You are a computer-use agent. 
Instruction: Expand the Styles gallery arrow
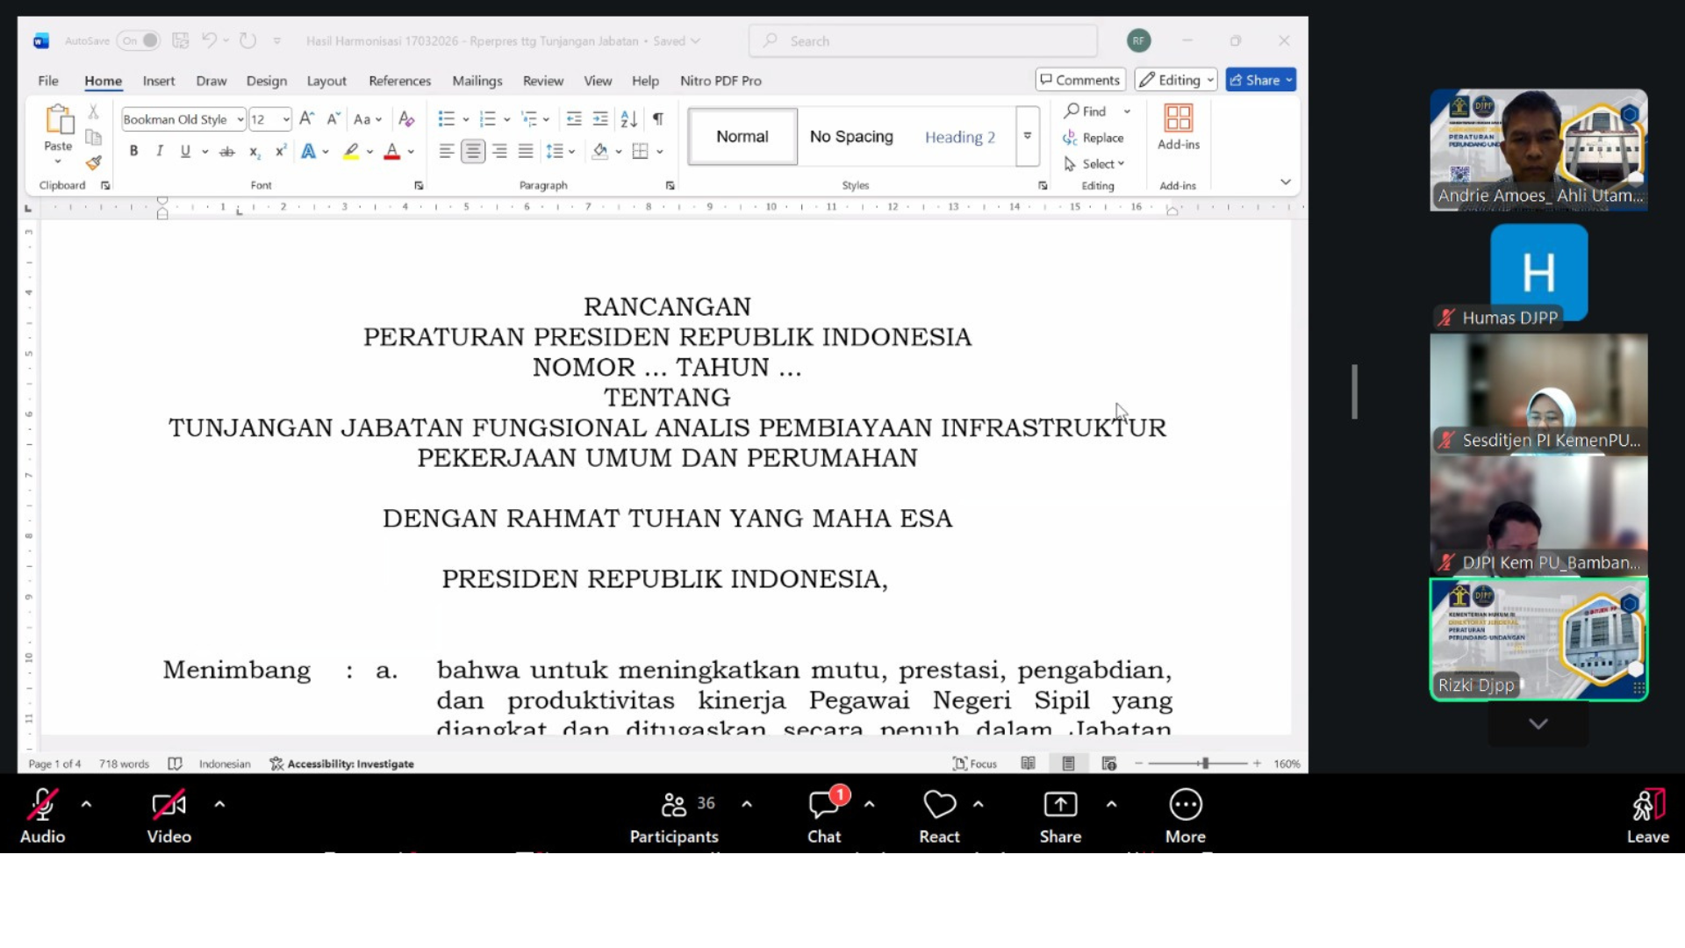(x=1027, y=136)
